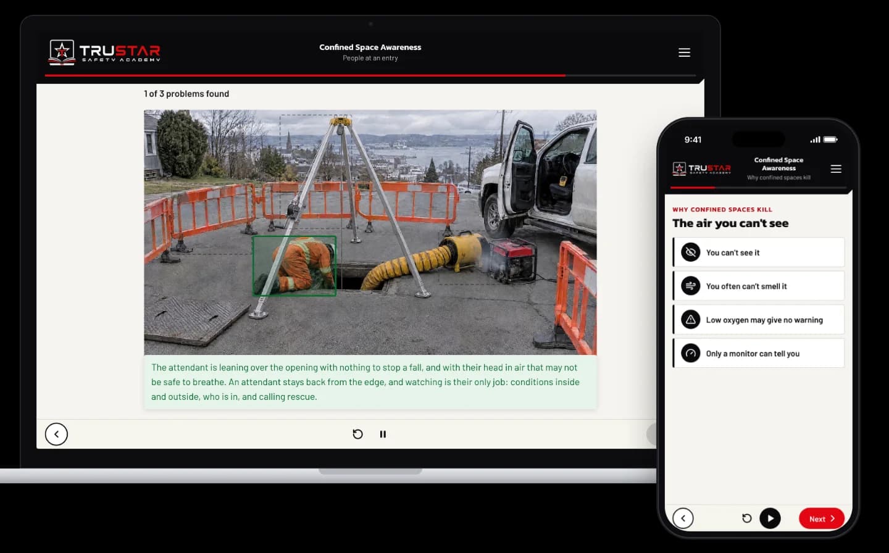Open the 'Only a monitor can tell you' card

(759, 353)
